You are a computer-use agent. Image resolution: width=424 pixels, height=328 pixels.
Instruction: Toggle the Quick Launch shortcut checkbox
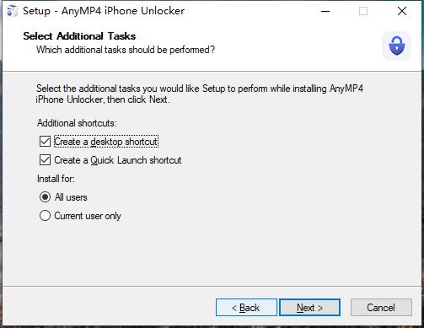click(x=45, y=160)
